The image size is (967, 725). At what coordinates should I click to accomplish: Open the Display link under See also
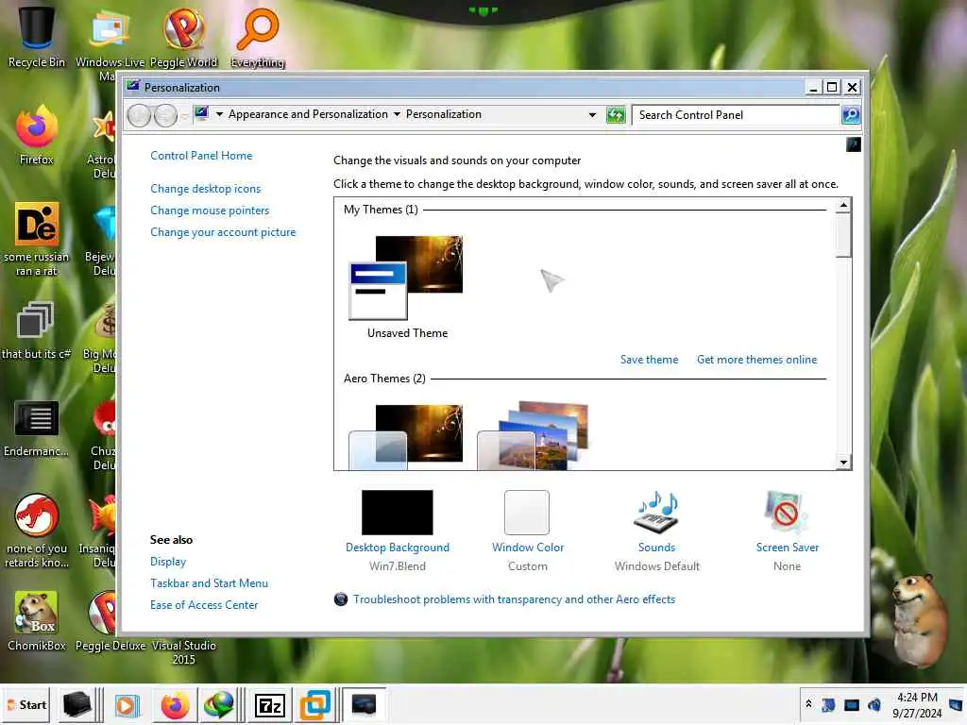point(168,562)
